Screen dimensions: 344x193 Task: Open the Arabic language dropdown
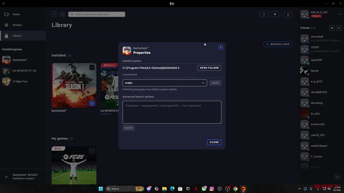coord(165,83)
